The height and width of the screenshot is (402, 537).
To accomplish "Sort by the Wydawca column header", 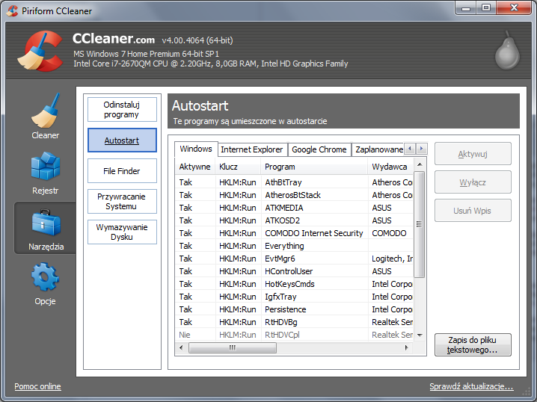I will click(x=390, y=167).
